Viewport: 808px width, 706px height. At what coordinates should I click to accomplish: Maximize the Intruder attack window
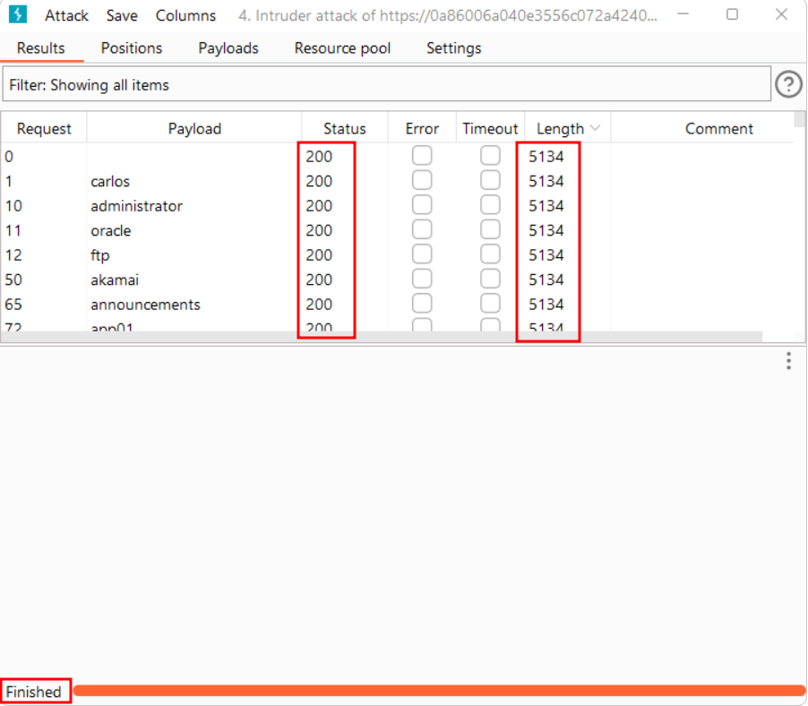(732, 14)
